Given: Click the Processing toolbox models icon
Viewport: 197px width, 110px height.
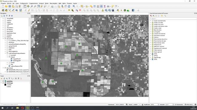Looking at the screenshot, I should (151, 16).
